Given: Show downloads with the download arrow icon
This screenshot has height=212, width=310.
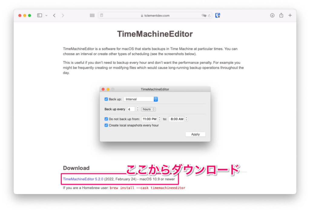Looking at the screenshot, I should 272,15.
